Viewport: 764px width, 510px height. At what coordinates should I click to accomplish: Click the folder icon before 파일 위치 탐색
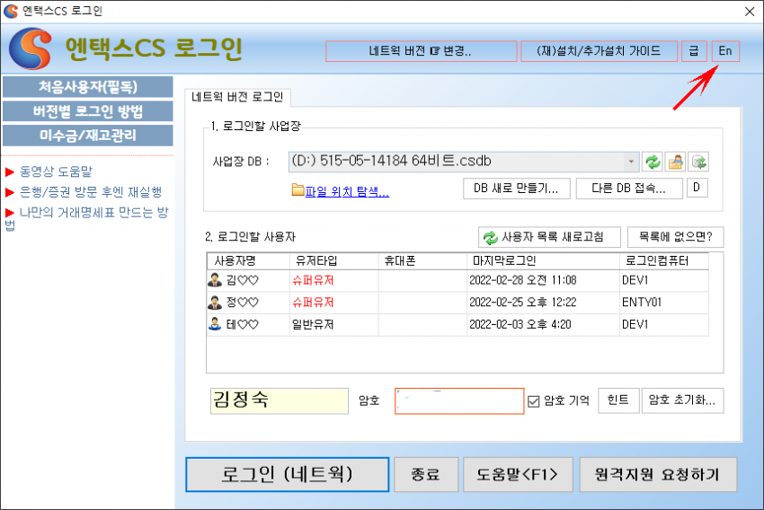298,190
